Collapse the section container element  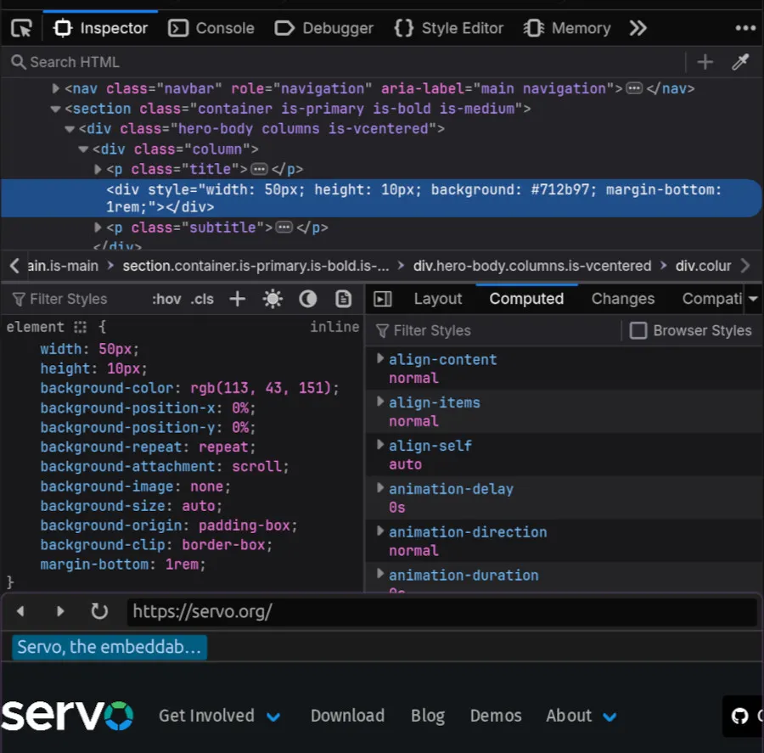pos(55,109)
